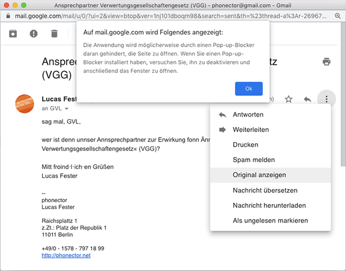This screenshot has height=271, width=346.
Task: Select Drucken in the message menu
Action: pos(270,145)
